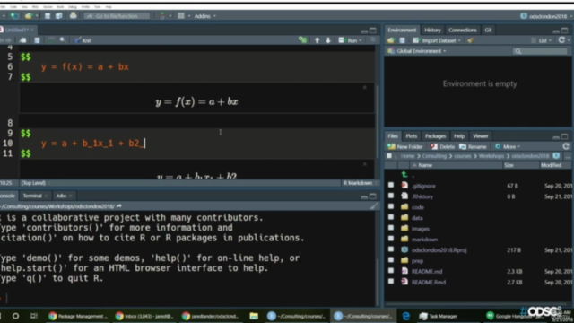Switch to the Terminal tab
The image size is (574, 323).
point(32,196)
